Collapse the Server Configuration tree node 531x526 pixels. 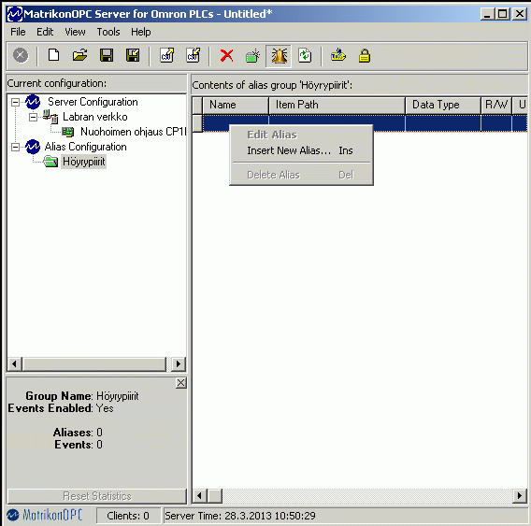point(15,102)
